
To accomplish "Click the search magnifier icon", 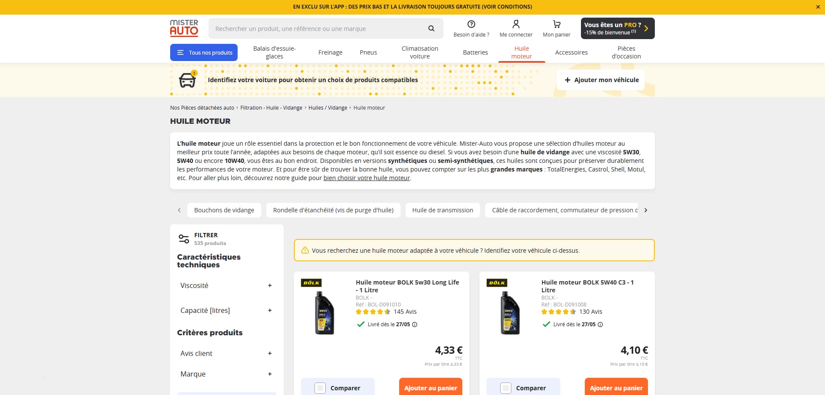I will point(431,29).
